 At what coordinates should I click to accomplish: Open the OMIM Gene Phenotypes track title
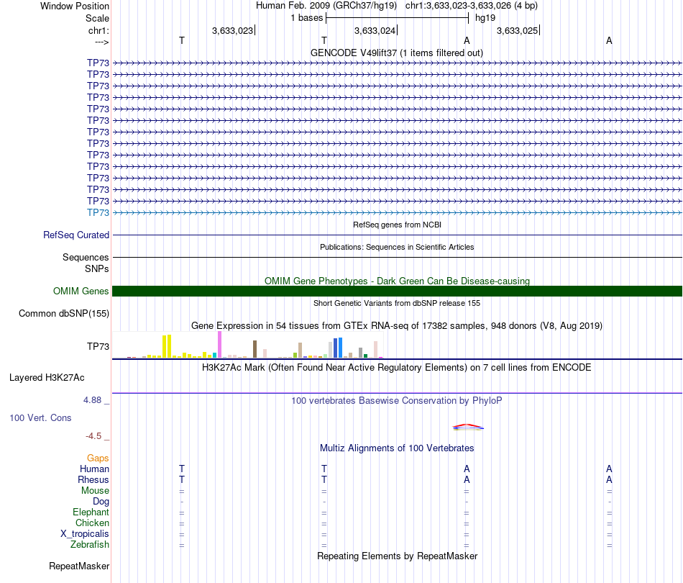tap(397, 281)
